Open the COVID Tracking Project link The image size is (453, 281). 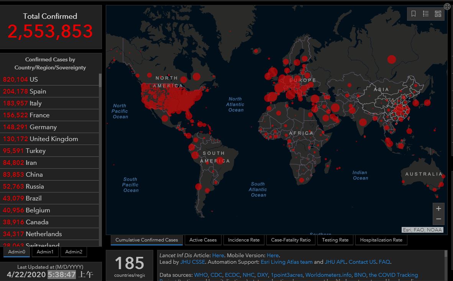coord(393,275)
